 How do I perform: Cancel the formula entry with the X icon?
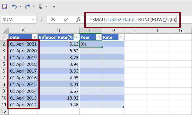53,19
